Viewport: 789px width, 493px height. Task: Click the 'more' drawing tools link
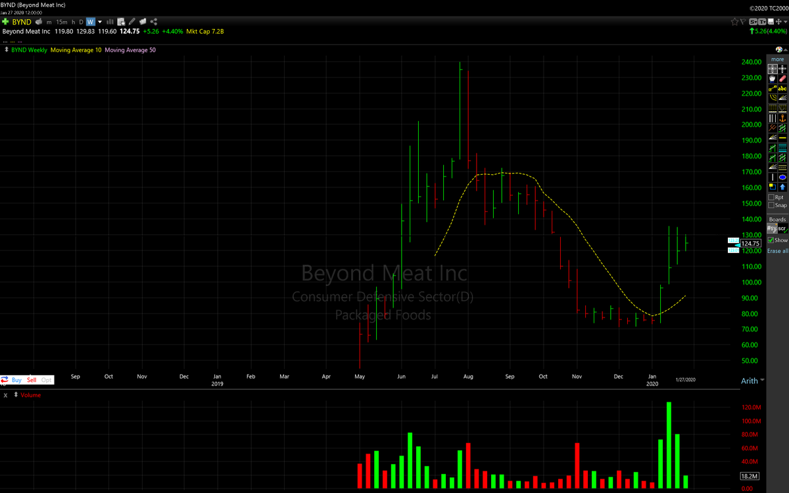coord(777,59)
